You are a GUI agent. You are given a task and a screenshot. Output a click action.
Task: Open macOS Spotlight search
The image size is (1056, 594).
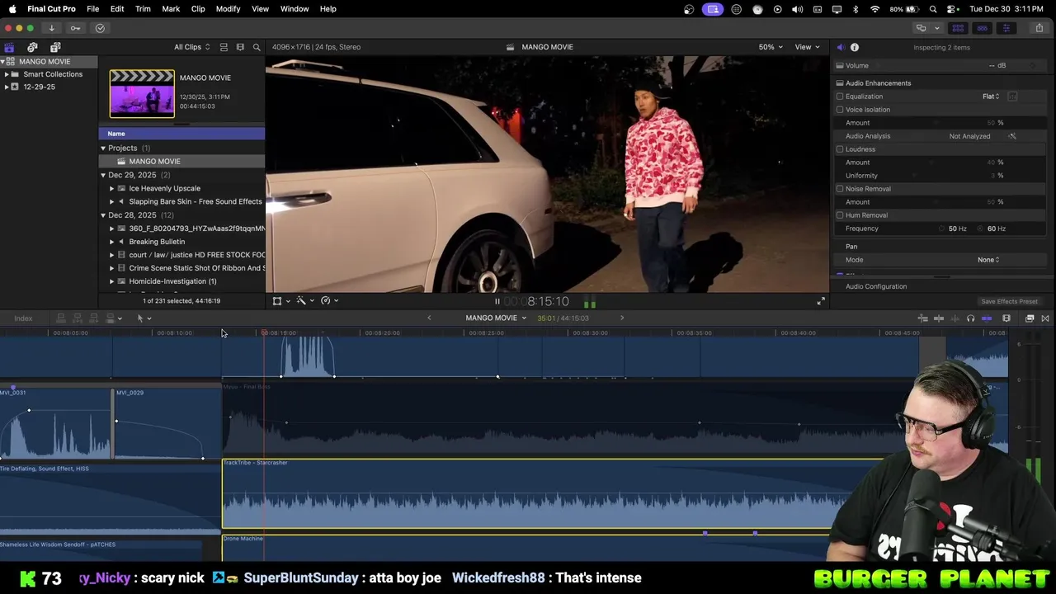click(933, 9)
